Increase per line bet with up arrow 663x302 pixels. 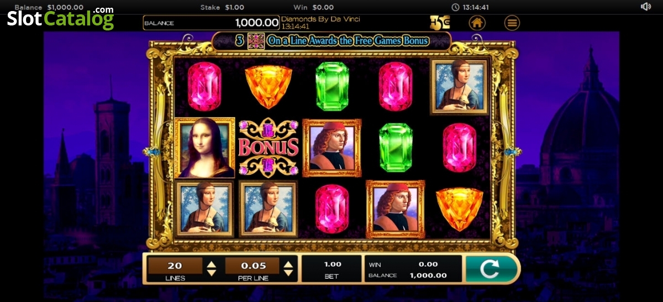pos(288,264)
